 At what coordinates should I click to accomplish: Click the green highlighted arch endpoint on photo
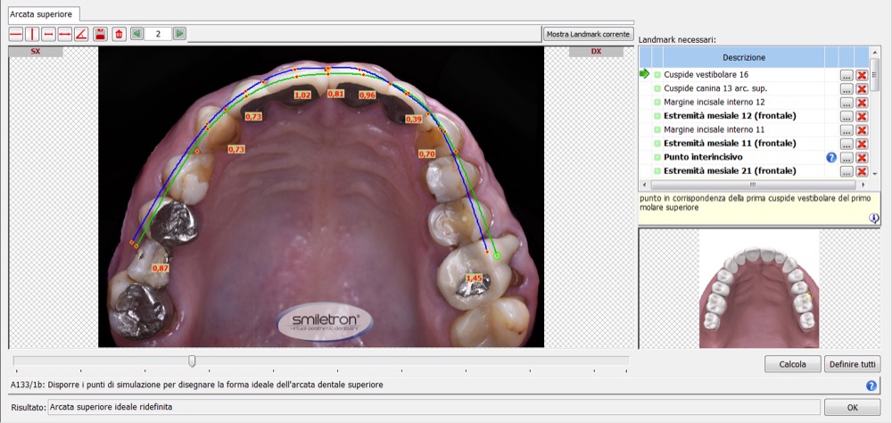pos(497,256)
